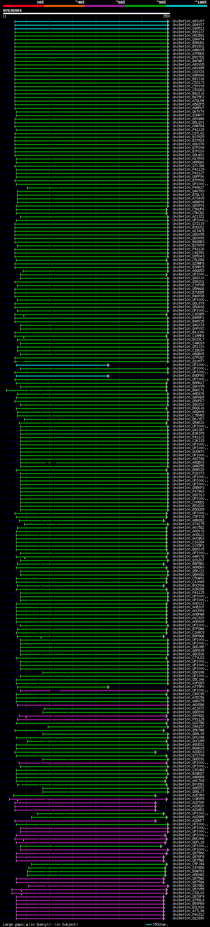This screenshot has width=210, height=927.
Task: Open the UniRef100_B9STE6 label
Action: (188, 57)
